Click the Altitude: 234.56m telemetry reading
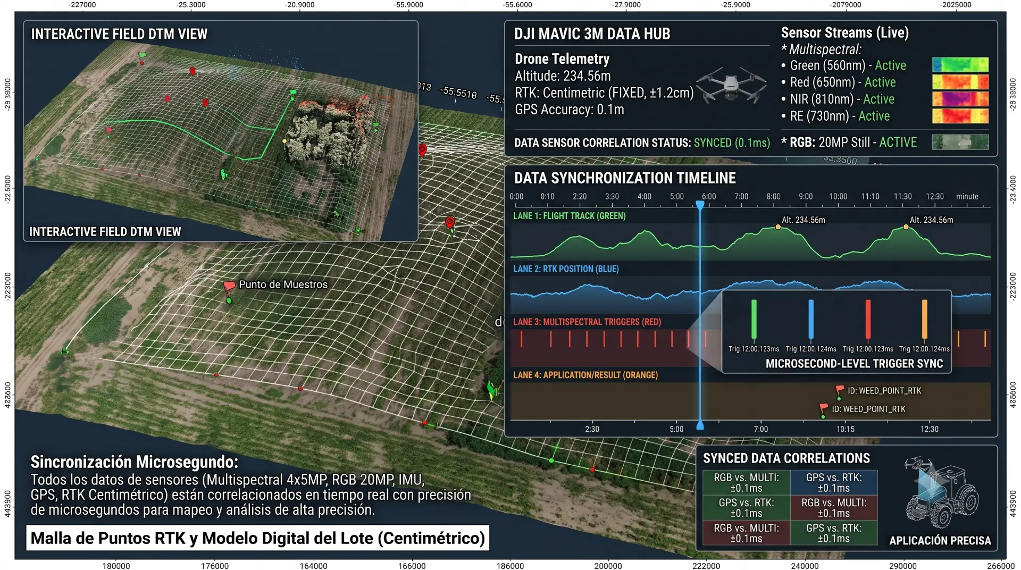 [563, 76]
